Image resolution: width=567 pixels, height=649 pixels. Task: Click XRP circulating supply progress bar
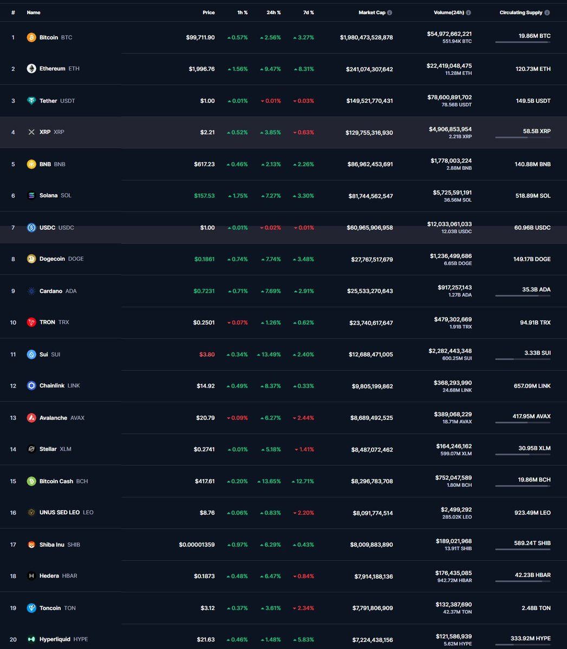(523, 137)
